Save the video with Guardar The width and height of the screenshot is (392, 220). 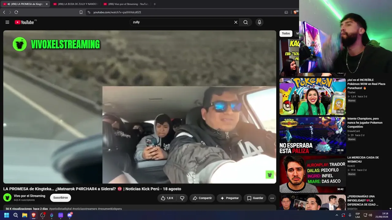tap(255, 198)
